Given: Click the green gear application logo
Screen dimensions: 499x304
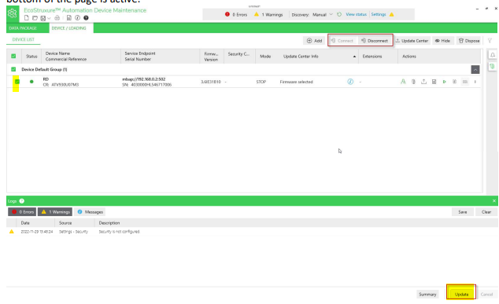Looking at the screenshot, I should (x=13, y=13).
